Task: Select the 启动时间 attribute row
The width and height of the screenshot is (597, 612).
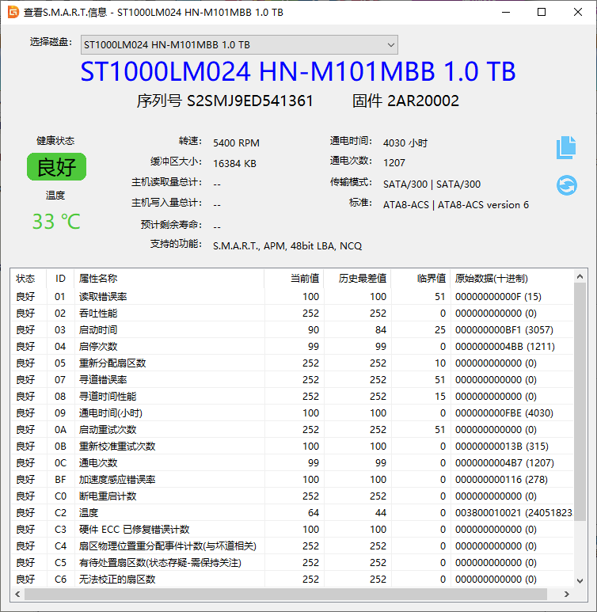Action: click(x=292, y=330)
